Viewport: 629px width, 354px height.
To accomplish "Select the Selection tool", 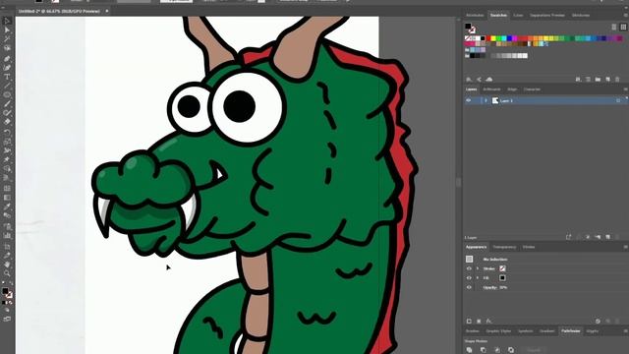I will (7, 21).
